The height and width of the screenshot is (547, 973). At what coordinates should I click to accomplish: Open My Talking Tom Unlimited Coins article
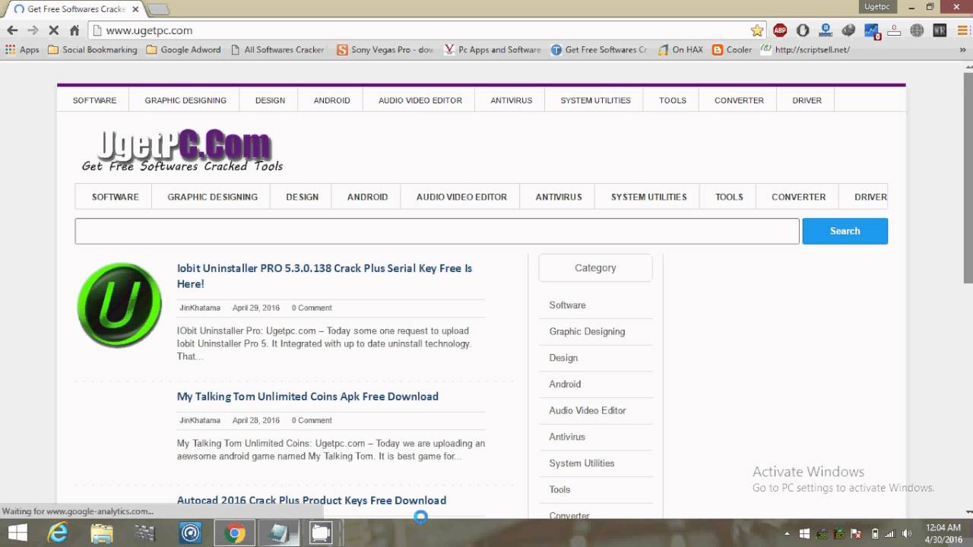tap(307, 397)
